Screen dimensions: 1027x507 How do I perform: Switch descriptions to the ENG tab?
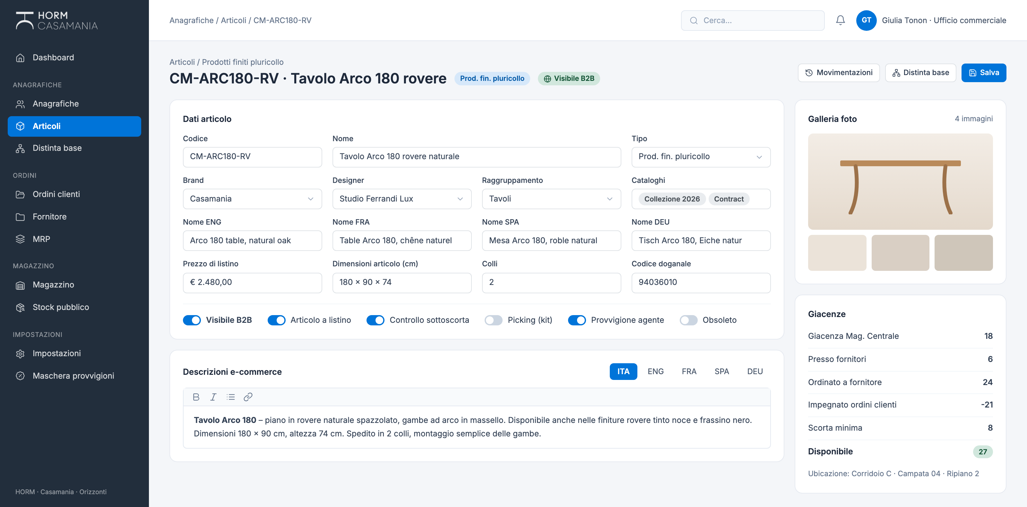click(x=655, y=372)
